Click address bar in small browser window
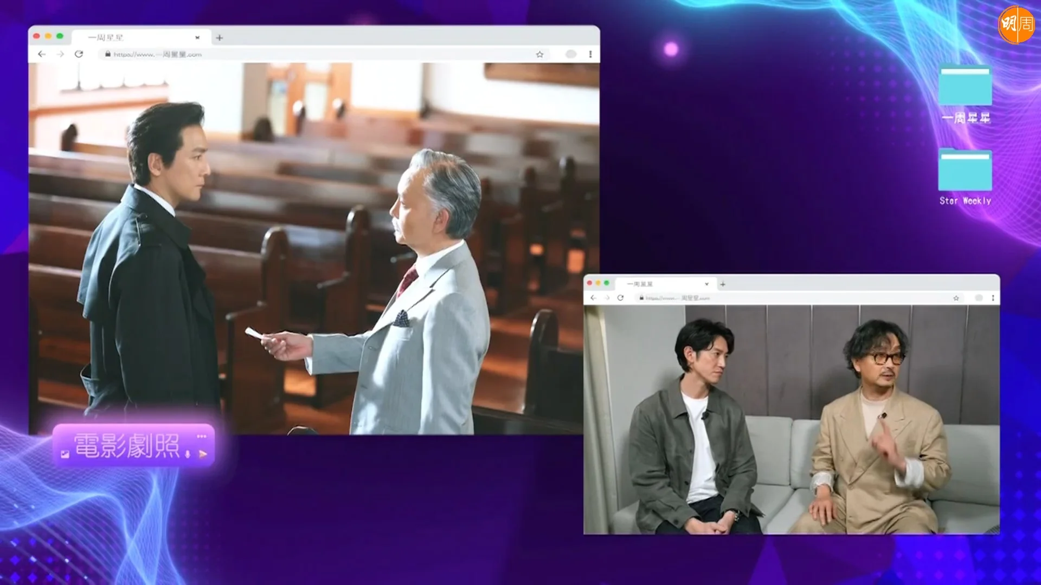Viewport: 1041px width, 585px height. click(800, 298)
